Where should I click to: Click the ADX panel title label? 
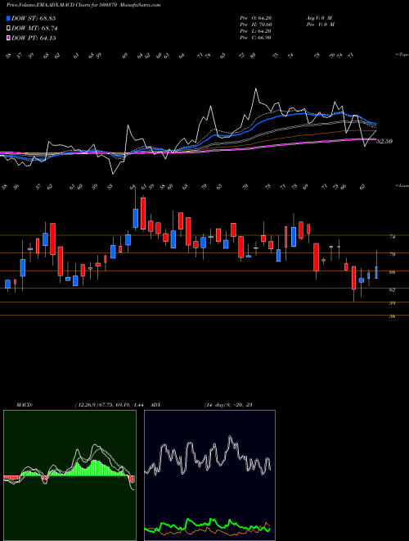(x=155, y=405)
